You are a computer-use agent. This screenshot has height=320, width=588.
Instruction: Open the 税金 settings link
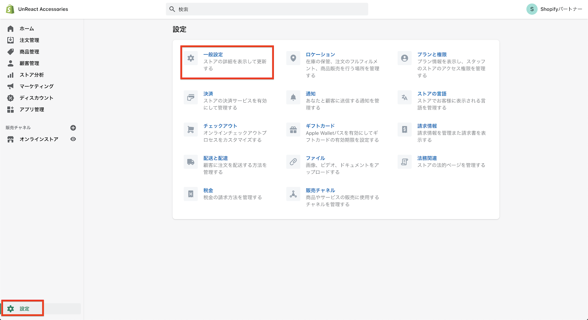click(x=208, y=190)
